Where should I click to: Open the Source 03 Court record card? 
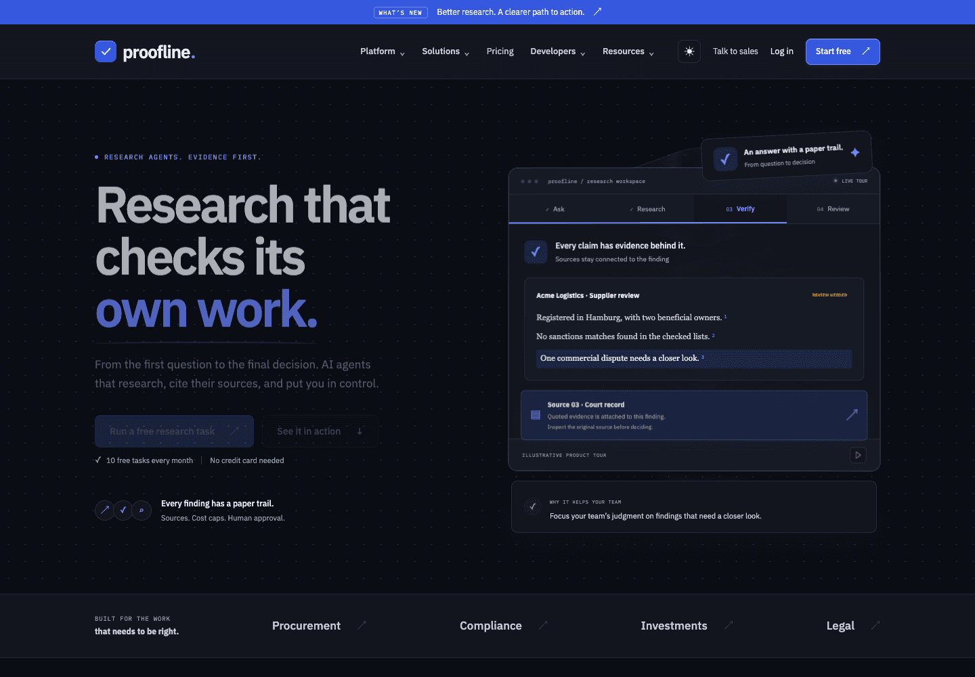(x=694, y=415)
